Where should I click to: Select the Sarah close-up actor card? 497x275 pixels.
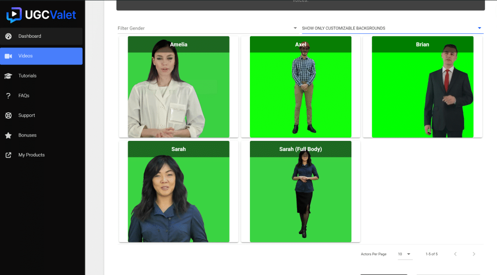179,192
